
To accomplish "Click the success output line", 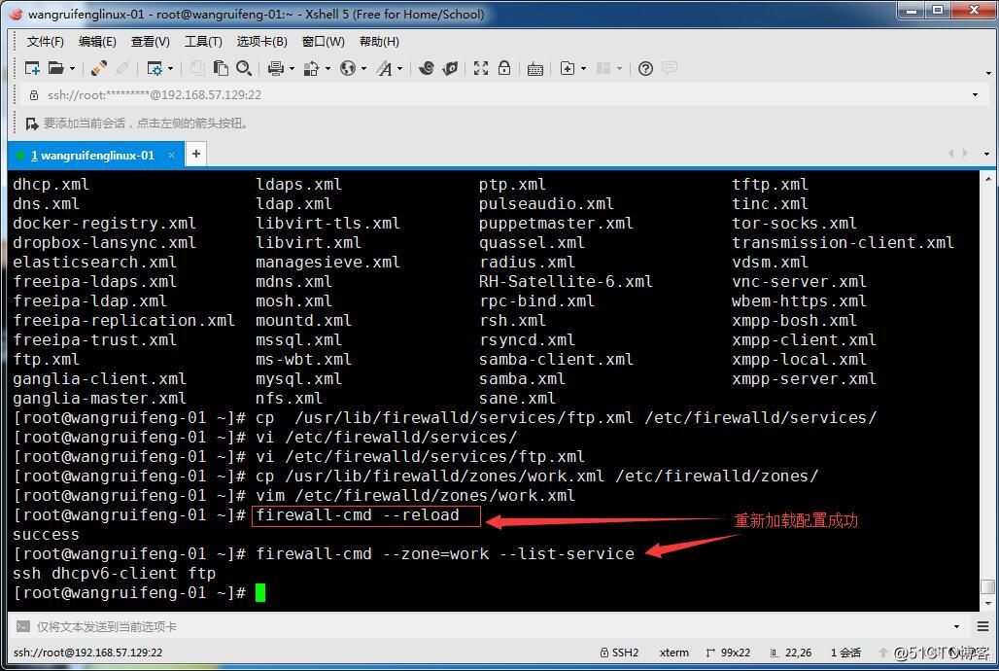I will pyautogui.click(x=46, y=535).
